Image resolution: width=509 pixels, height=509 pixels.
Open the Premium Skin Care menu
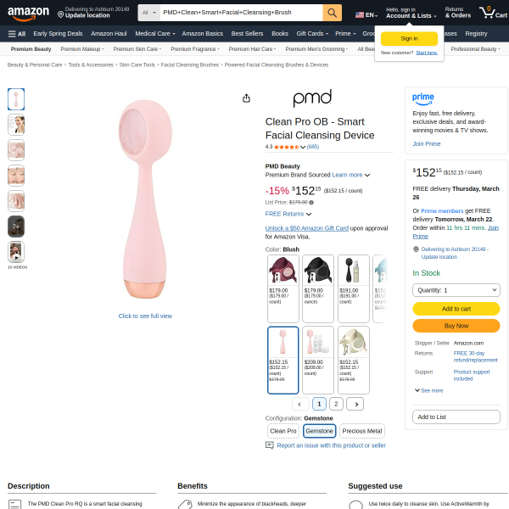(137, 49)
